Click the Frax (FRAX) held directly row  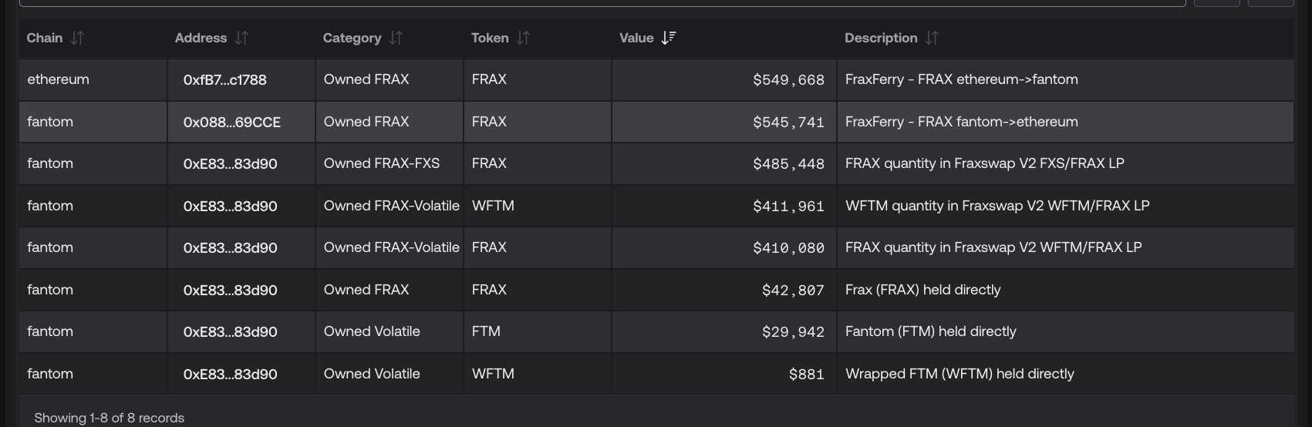[922, 290]
